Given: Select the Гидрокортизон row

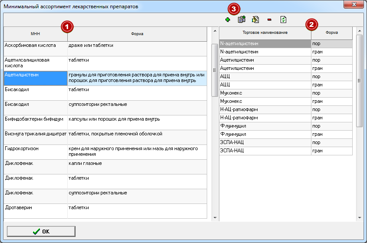Looking at the screenshot, I should pyautogui.click(x=106, y=152).
